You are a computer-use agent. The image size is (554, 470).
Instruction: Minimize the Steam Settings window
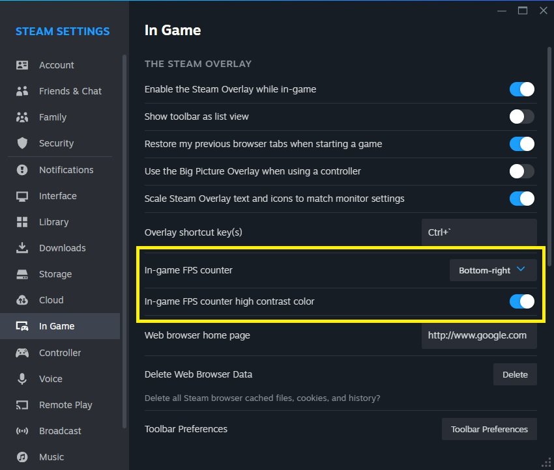point(502,11)
